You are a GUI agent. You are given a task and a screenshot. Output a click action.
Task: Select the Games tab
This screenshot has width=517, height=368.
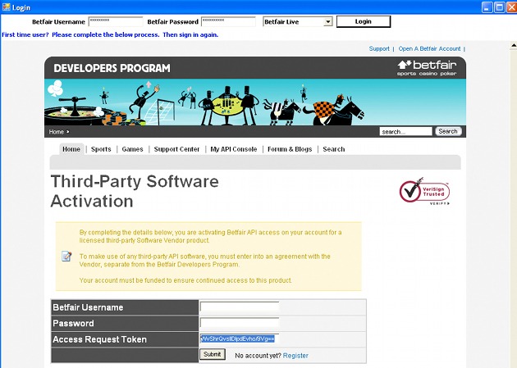pyautogui.click(x=133, y=149)
